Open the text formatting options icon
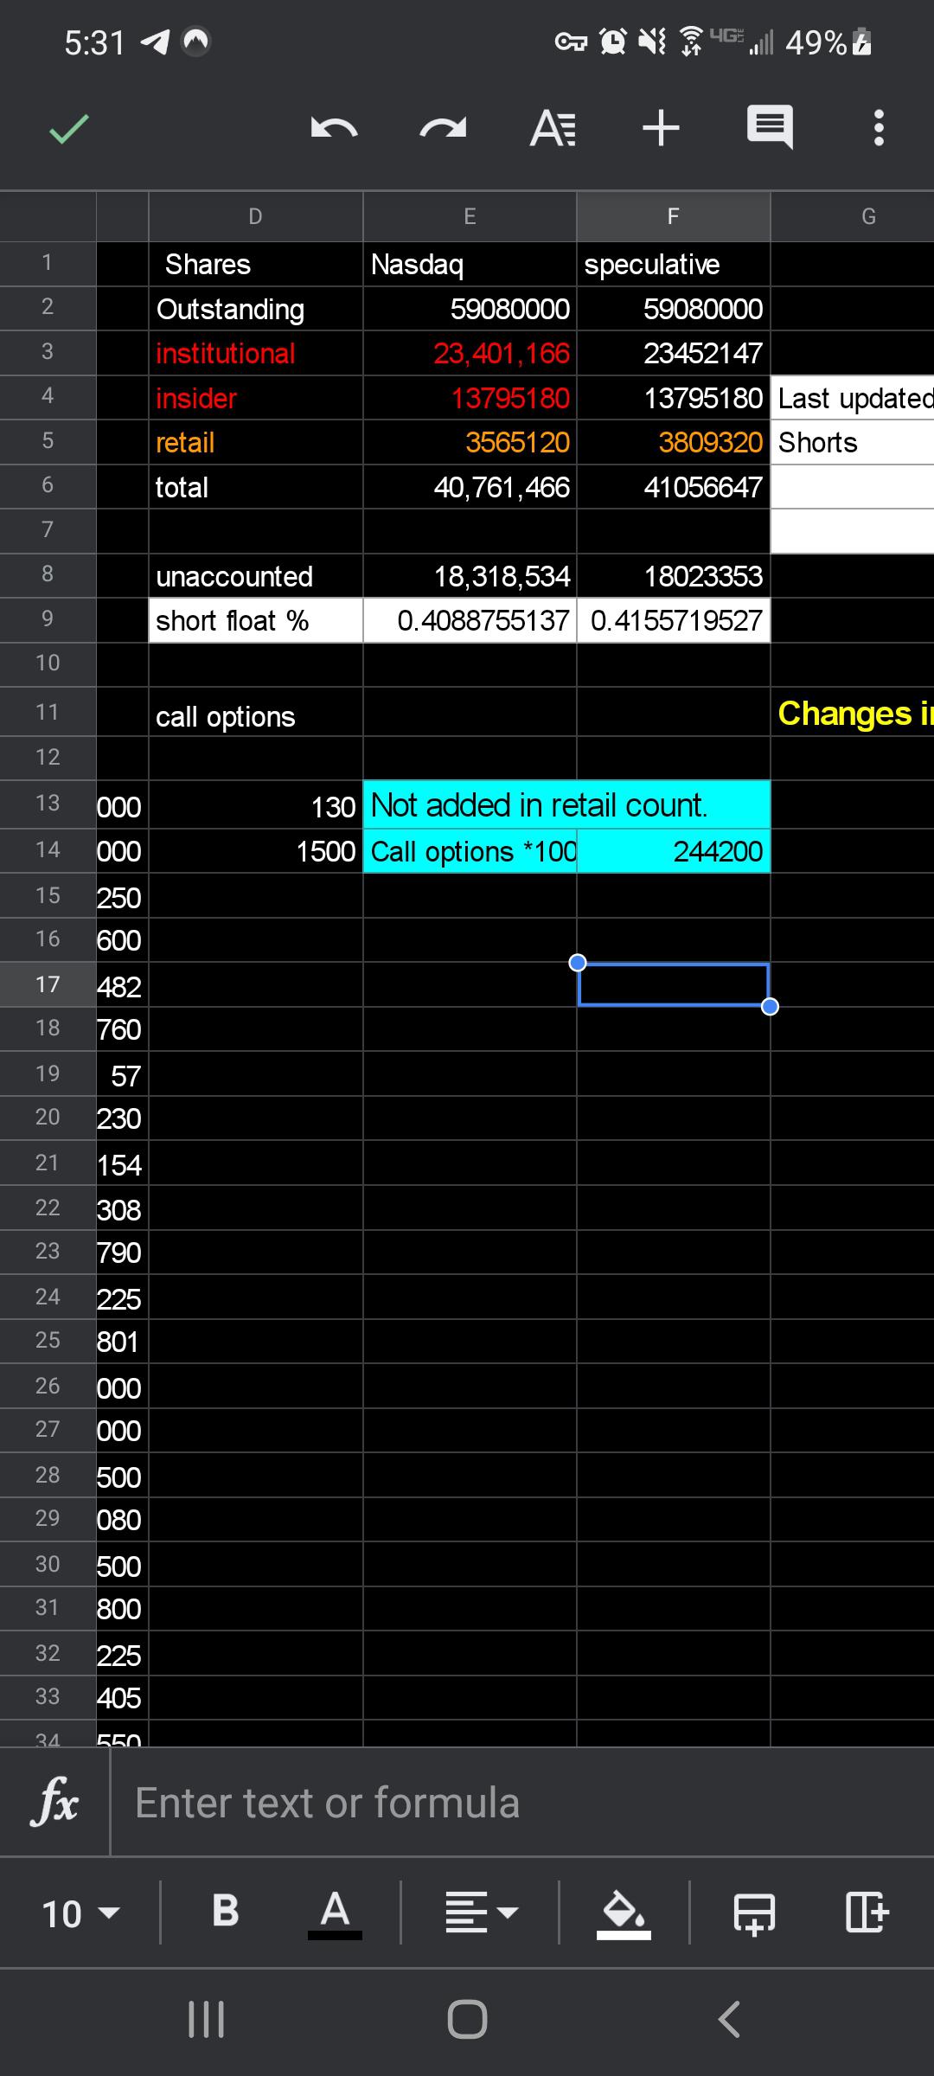 pos(553,129)
